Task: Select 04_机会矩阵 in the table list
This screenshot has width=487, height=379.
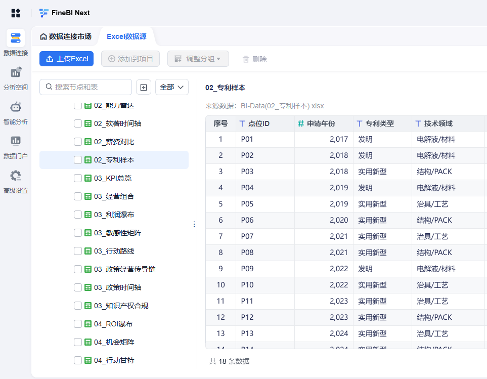Action: click(x=114, y=343)
